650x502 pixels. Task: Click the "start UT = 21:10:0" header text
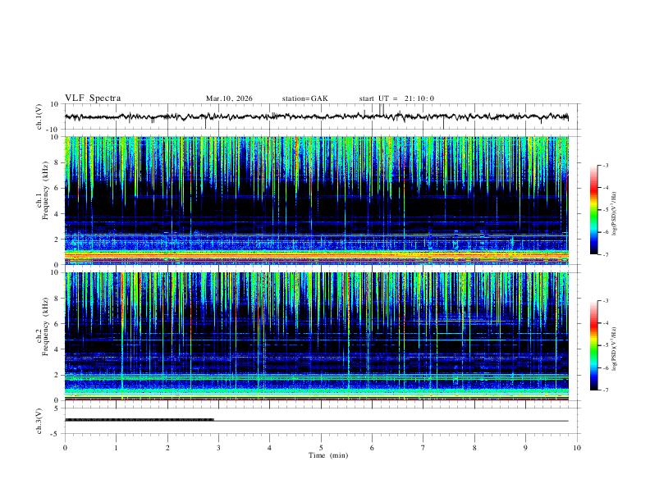396,98
